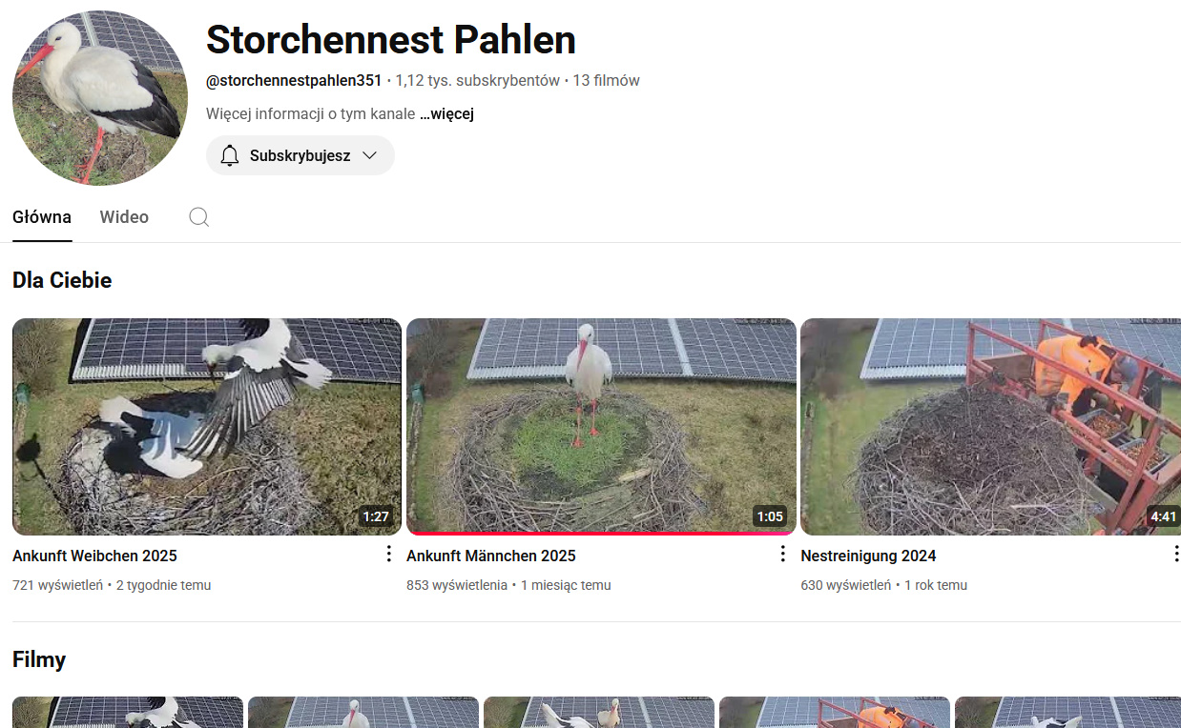Open the Filmy section heading
1181x728 pixels.
click(39, 659)
